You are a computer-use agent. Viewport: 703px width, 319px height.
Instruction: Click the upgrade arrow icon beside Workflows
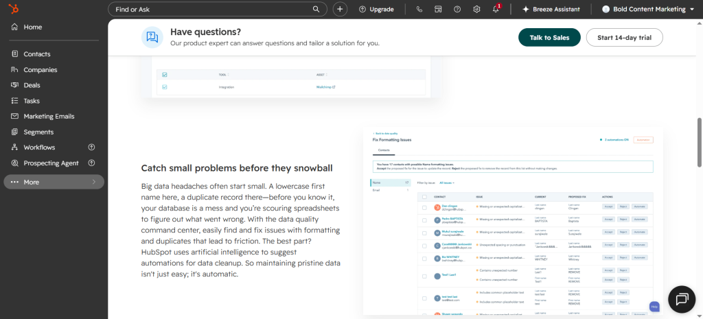coord(91,147)
